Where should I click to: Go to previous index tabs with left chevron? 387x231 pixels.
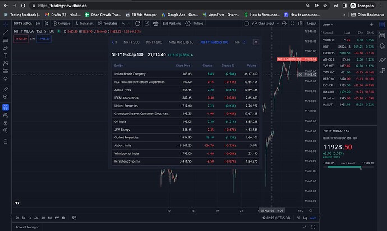point(113,42)
